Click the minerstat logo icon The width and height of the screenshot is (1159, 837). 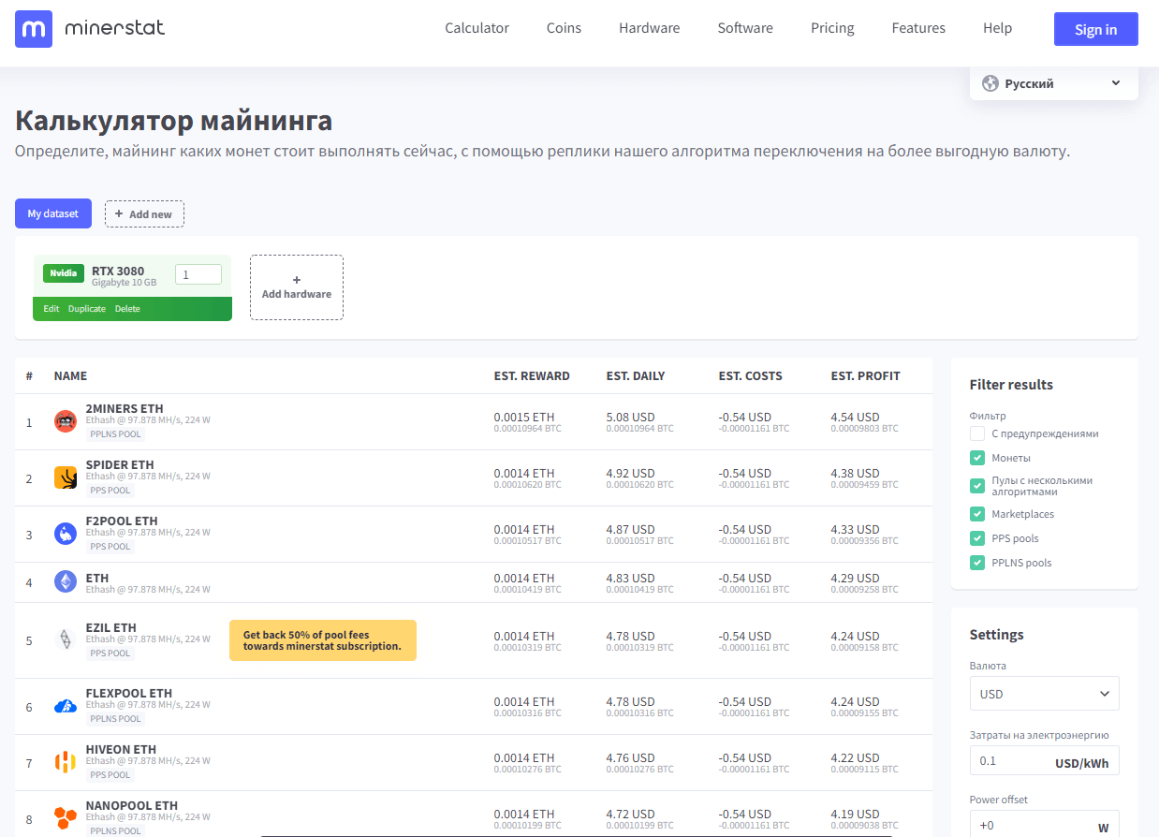click(x=34, y=29)
